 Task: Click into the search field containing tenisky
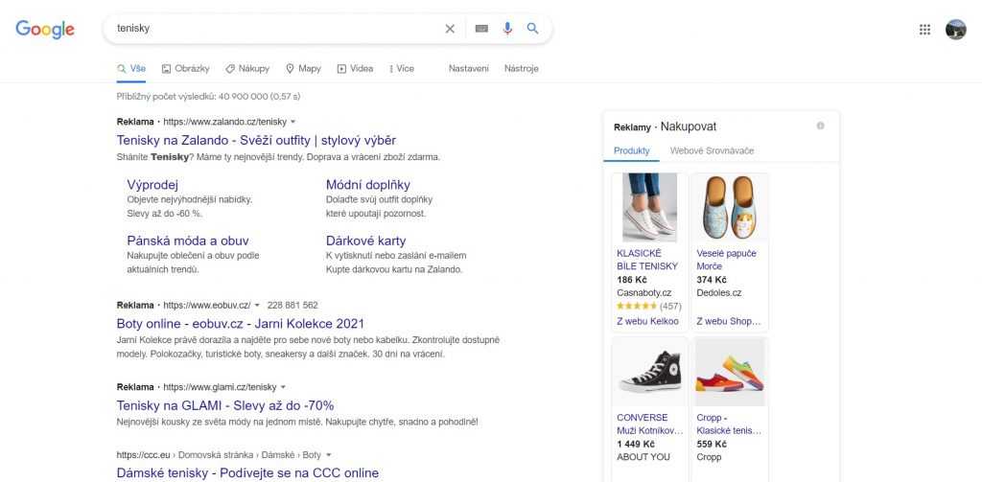click(x=269, y=29)
